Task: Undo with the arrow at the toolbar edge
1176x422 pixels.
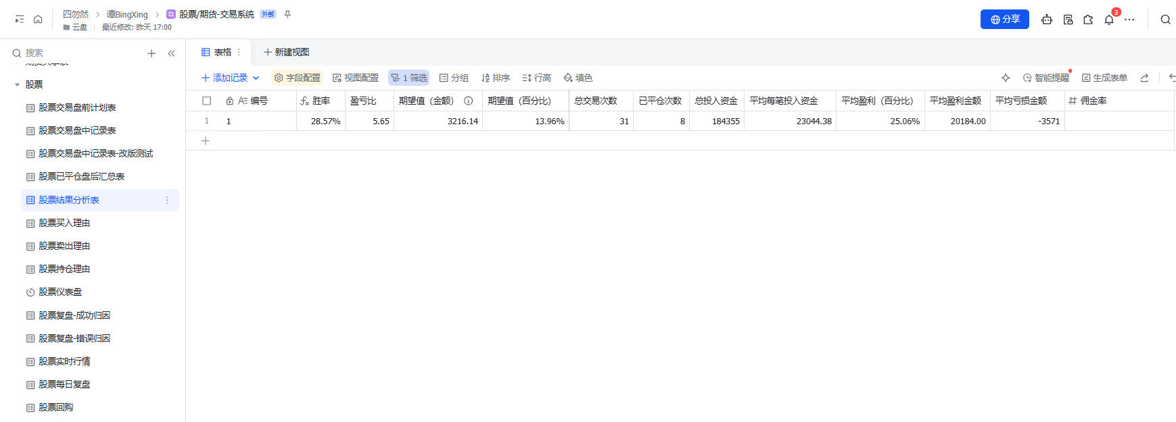Action: pos(1172,78)
